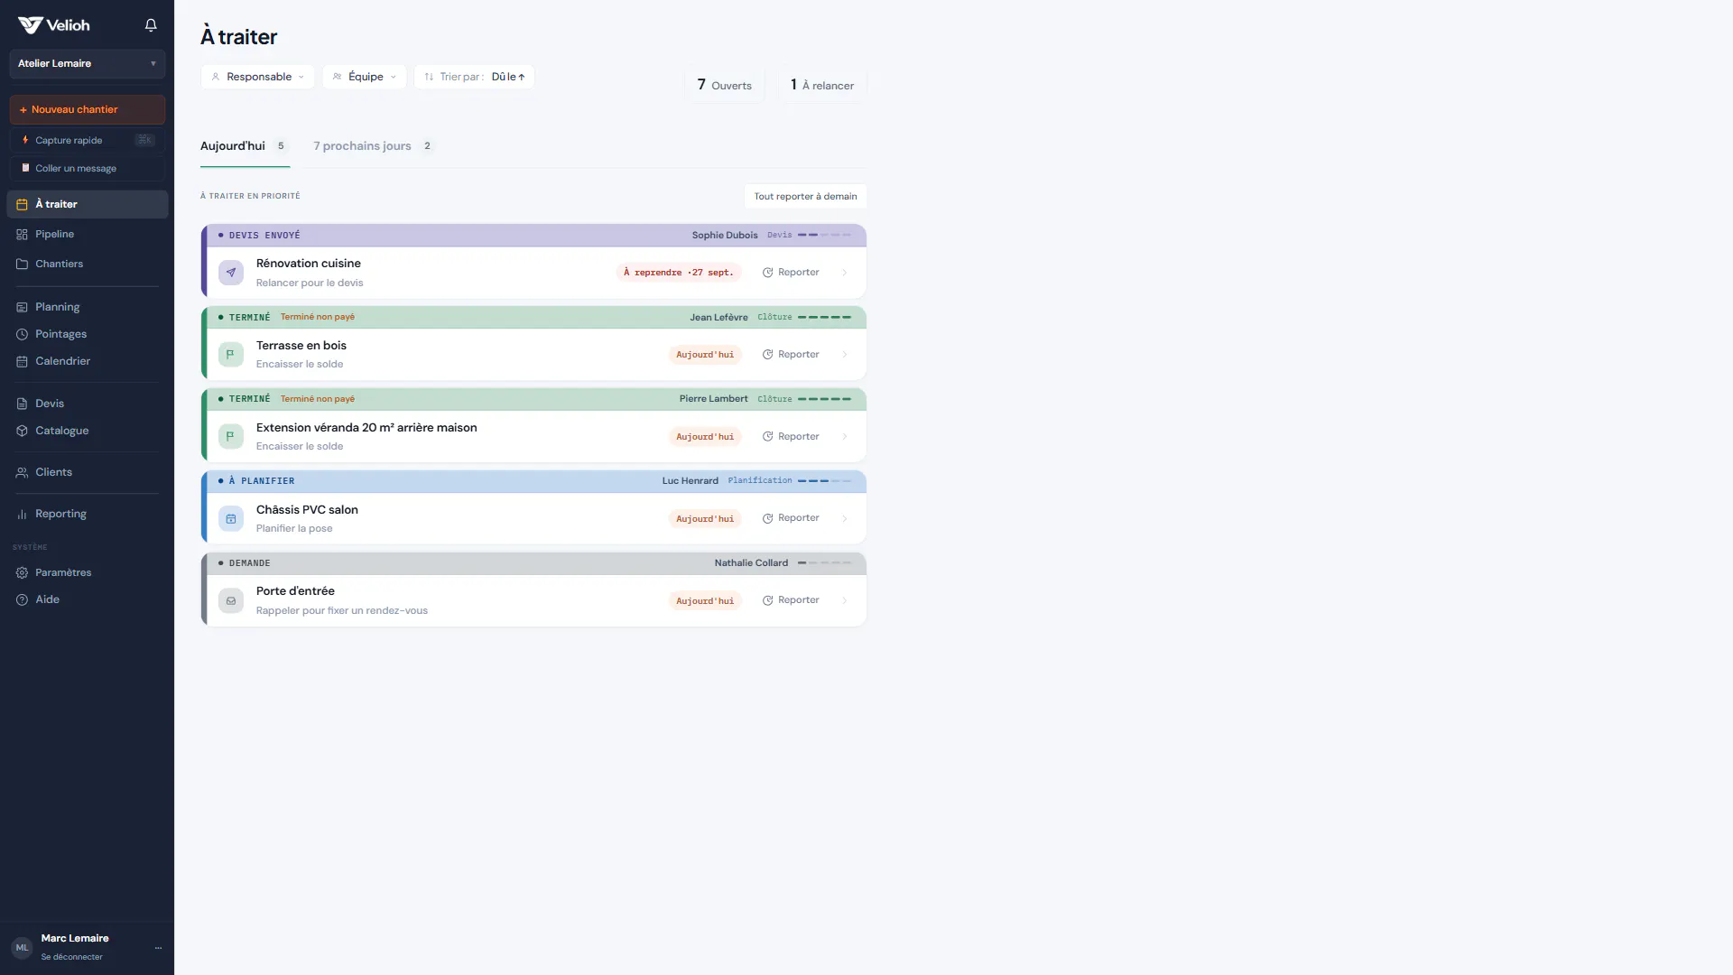Click Se déconnecter link
Image resolution: width=1733 pixels, height=975 pixels.
coord(71,957)
